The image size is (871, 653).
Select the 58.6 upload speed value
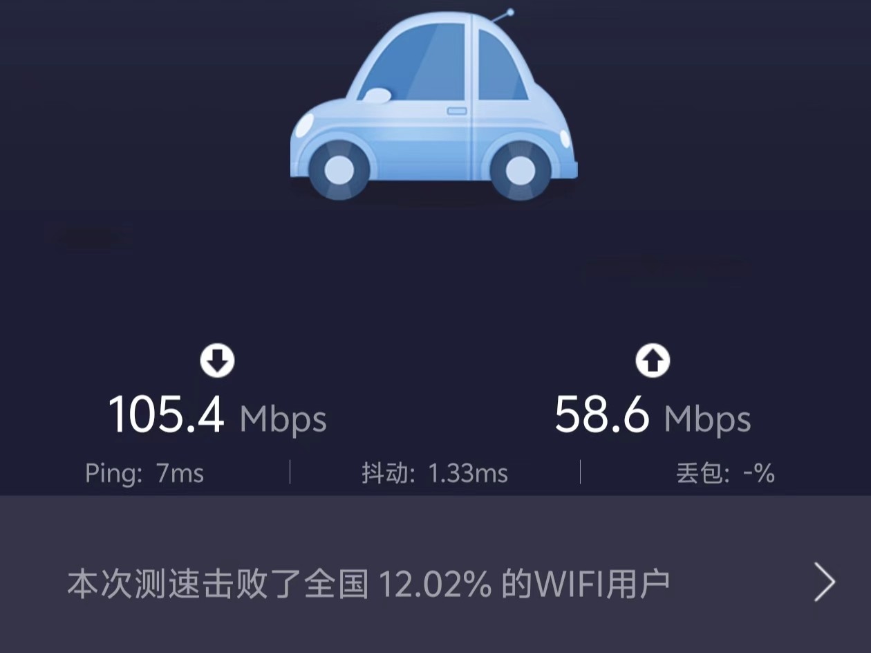[x=602, y=414]
